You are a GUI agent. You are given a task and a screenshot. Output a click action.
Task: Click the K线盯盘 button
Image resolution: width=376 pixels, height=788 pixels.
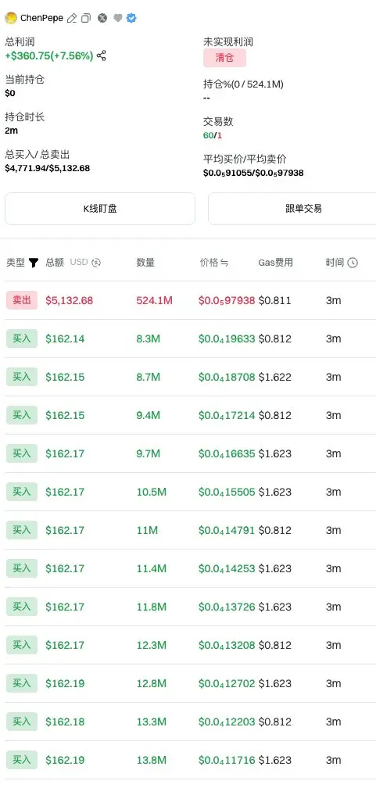click(100, 209)
